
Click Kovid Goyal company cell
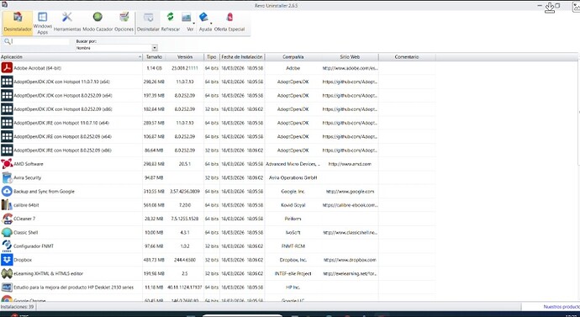293,205
